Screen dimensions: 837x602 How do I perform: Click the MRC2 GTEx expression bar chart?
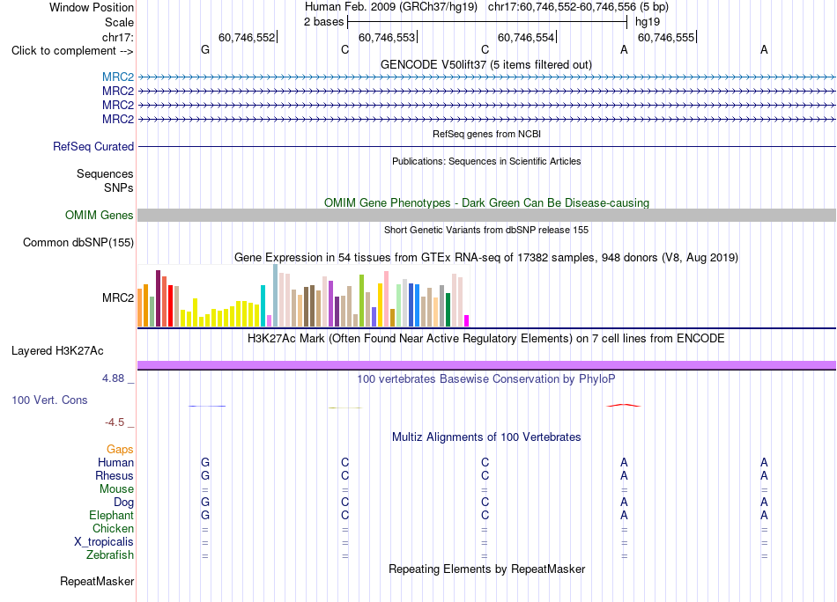[303, 296]
